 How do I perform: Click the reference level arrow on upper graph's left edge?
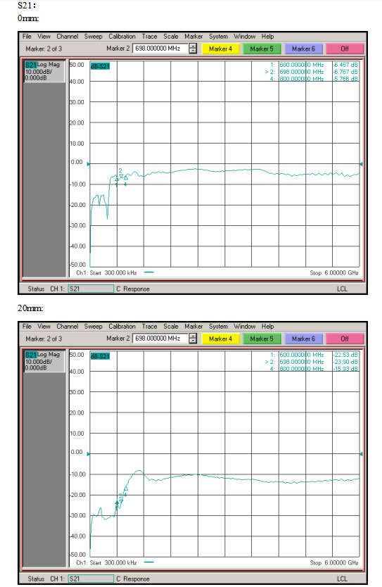tap(89, 164)
